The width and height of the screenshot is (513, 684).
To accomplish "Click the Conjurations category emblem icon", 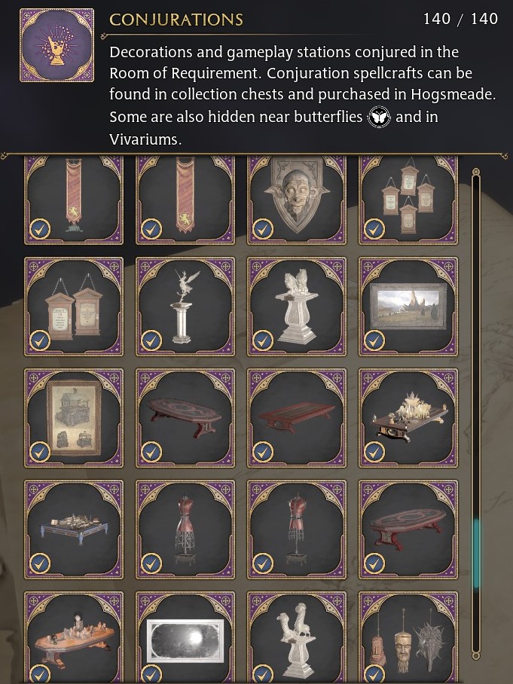I will click(56, 45).
